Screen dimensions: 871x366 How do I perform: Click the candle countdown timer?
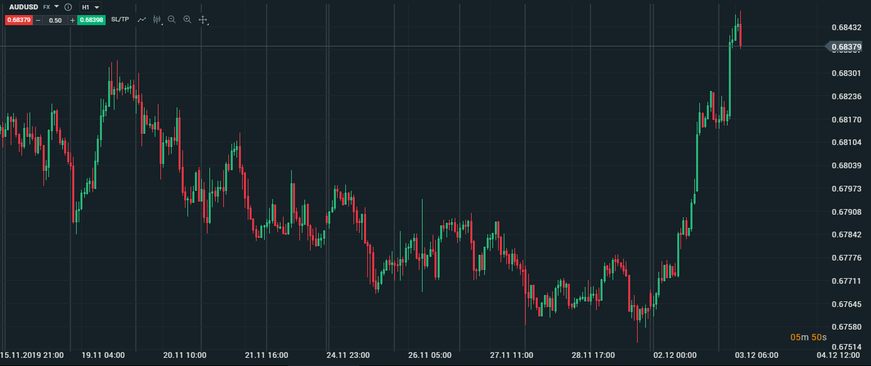[x=808, y=337]
